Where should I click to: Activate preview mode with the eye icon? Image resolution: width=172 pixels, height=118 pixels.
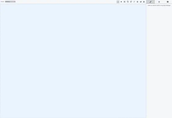coord(121,2)
